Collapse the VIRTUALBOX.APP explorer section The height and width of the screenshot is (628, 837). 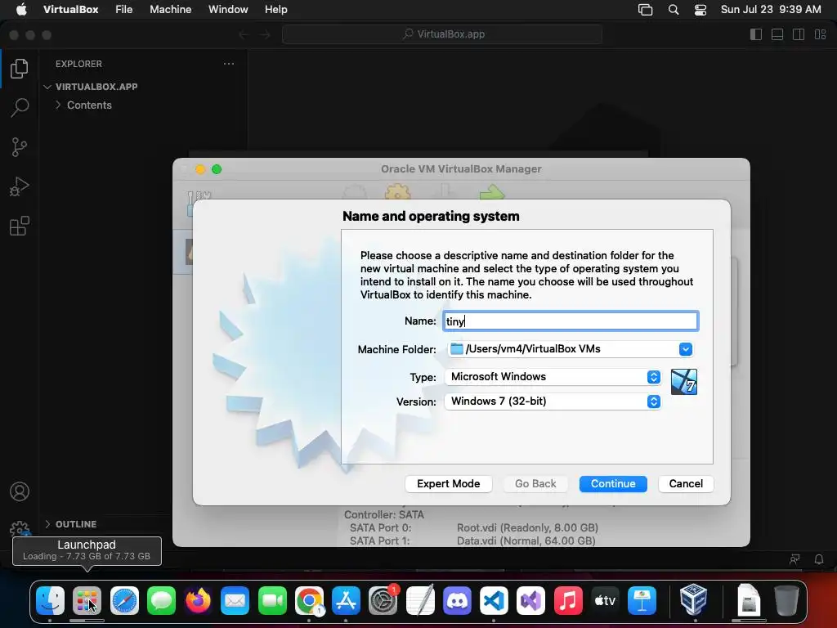tap(47, 87)
